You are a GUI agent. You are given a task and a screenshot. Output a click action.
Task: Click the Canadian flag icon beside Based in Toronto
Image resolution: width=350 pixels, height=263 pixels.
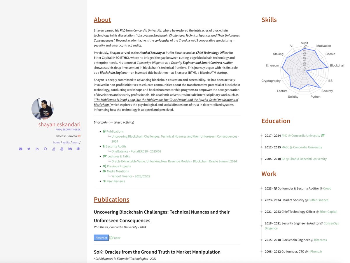pos(79,136)
